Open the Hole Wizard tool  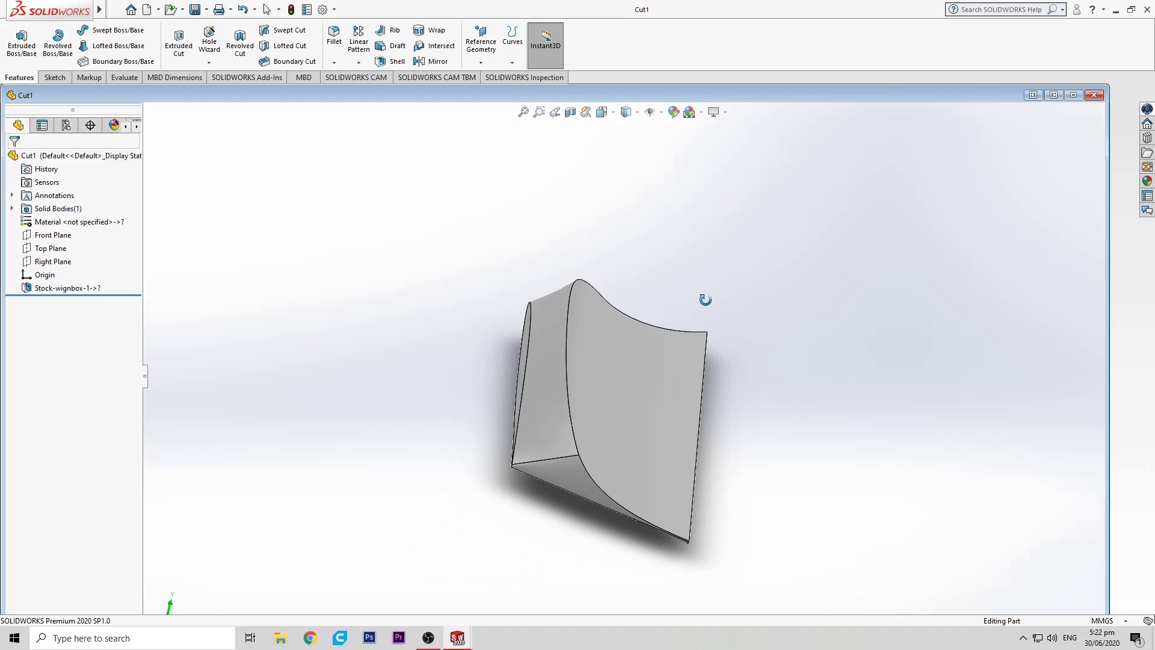tap(209, 40)
